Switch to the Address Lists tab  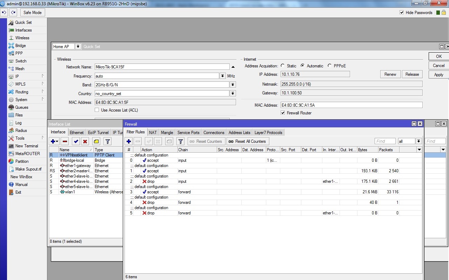[x=239, y=132]
